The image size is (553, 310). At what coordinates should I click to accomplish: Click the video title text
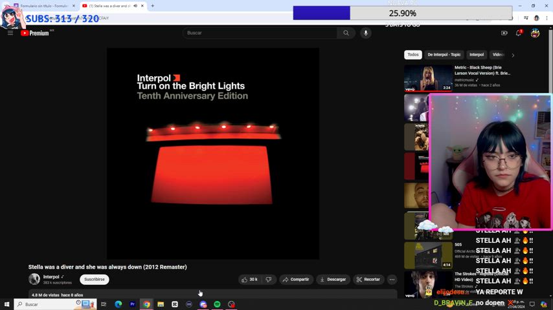coord(107,267)
